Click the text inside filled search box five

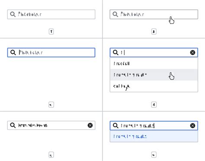click(33, 125)
